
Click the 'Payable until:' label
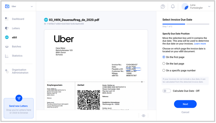pos(117,69)
